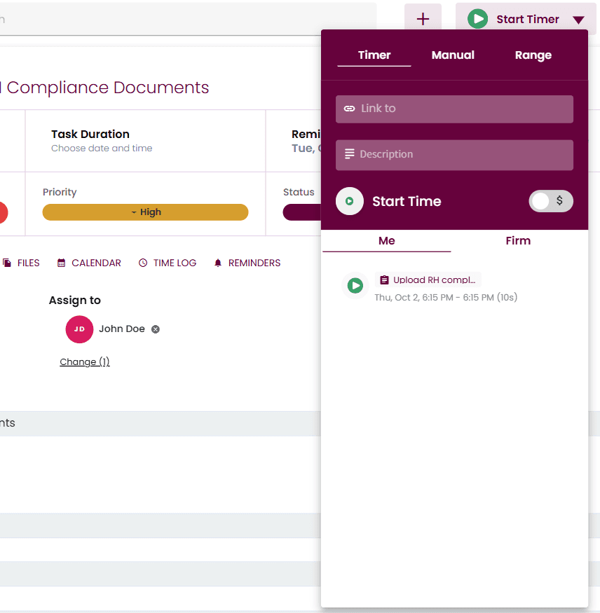Click the chain-link icon in Link to field
The image size is (600, 613).
tap(350, 109)
